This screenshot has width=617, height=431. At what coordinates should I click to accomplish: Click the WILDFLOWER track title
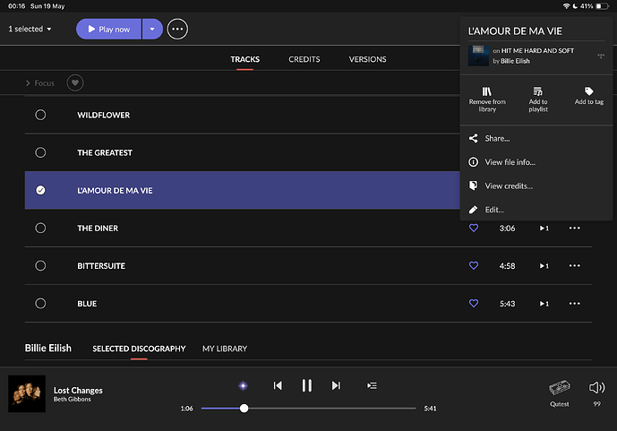(x=104, y=115)
